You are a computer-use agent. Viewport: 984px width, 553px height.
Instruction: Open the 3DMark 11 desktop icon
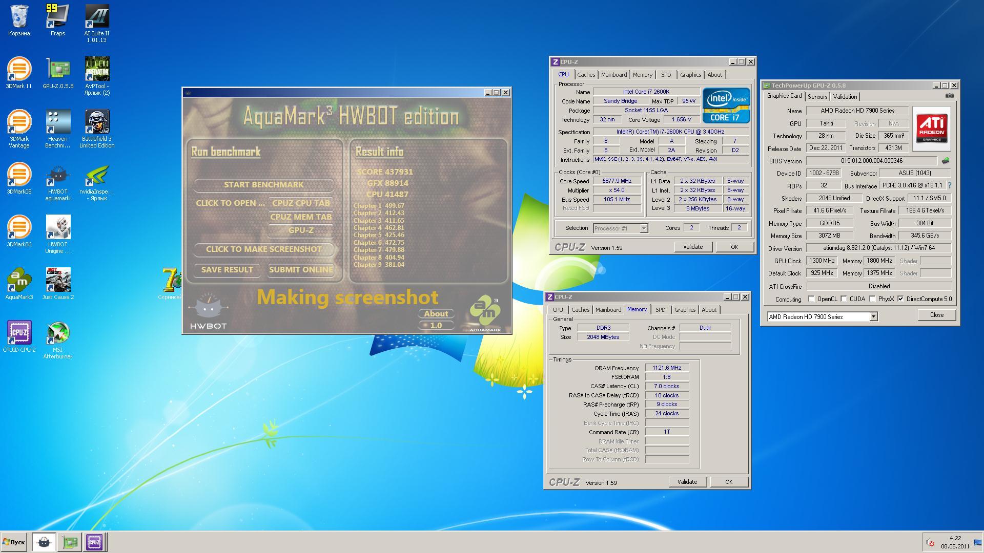tap(19, 73)
